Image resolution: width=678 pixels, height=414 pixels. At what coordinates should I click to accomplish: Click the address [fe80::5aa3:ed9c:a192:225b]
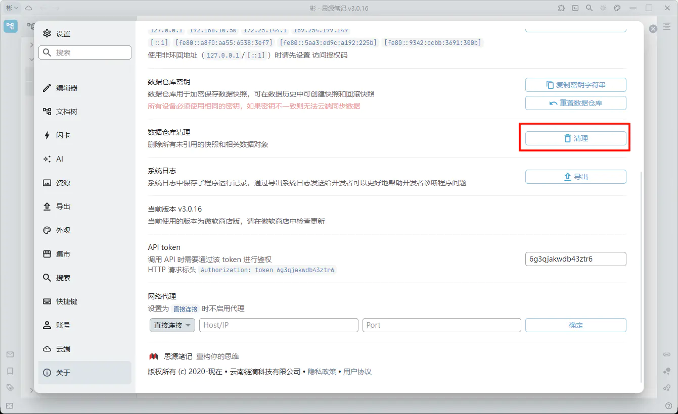pyautogui.click(x=329, y=43)
